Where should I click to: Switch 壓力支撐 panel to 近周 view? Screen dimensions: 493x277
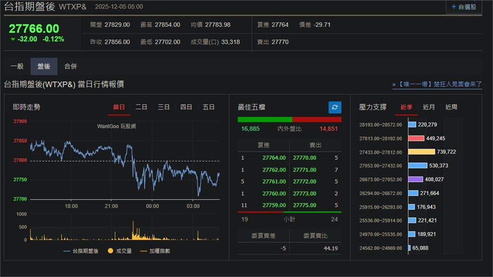pos(452,107)
